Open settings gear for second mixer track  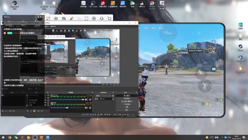(90, 108)
